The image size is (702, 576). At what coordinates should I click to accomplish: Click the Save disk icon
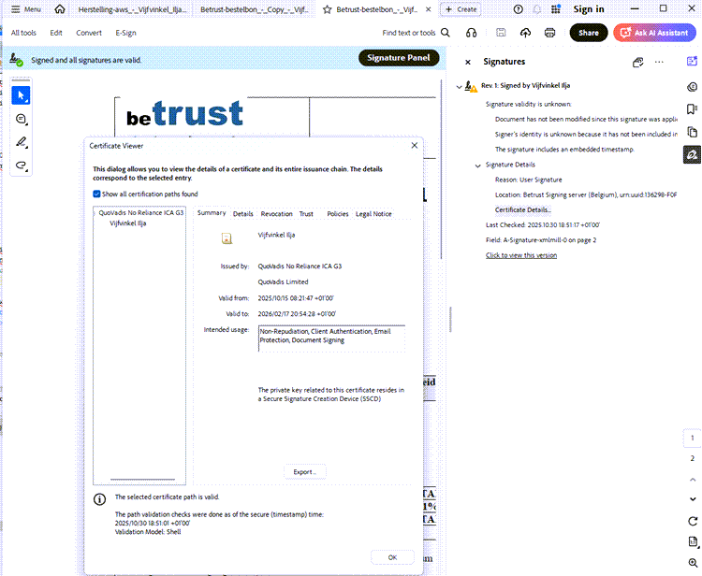point(501,33)
